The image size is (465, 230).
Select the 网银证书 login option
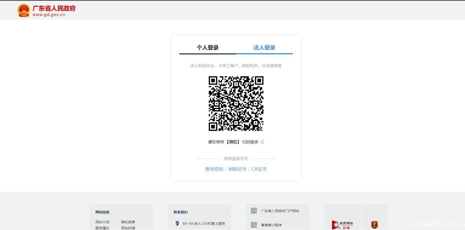pyautogui.click(x=237, y=169)
